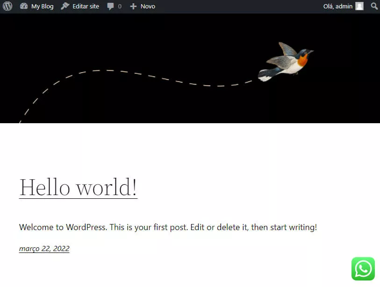Open the WhatsApp chat floating button

(363, 269)
